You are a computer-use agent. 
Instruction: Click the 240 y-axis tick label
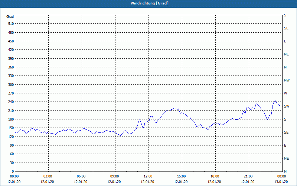pyautogui.click(x=11, y=102)
